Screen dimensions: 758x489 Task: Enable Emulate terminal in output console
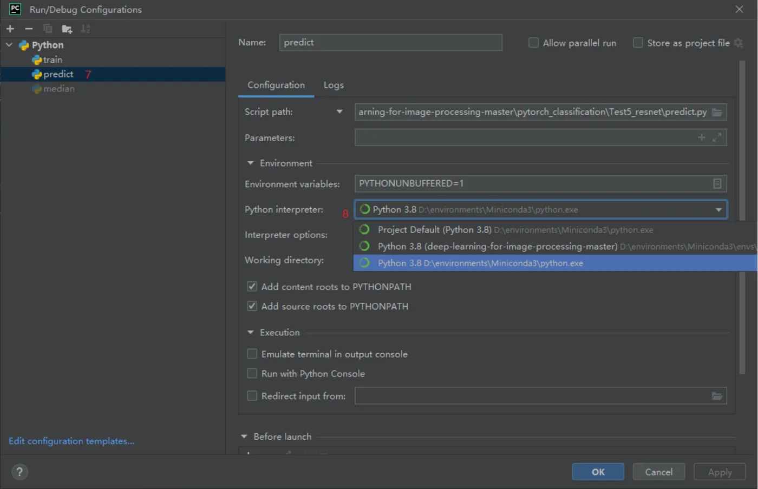[x=252, y=354]
